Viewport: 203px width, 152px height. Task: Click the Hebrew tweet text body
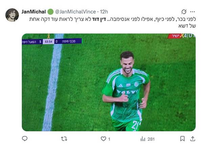tap(113, 22)
